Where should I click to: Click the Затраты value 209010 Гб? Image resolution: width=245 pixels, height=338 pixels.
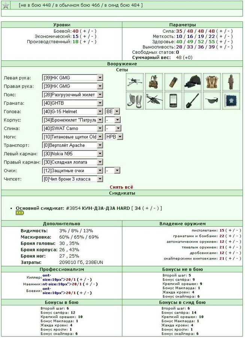[x=72, y=263]
